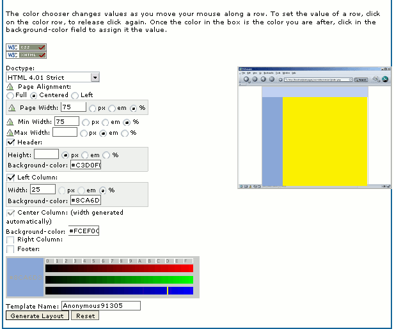394x329 pixels.
Task: Click the red color row slider
Action: tap(119, 268)
